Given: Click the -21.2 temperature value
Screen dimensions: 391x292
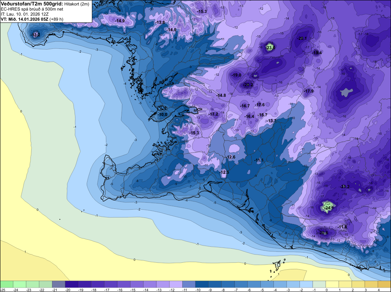Looking at the screenshot, I should tap(344, 187).
